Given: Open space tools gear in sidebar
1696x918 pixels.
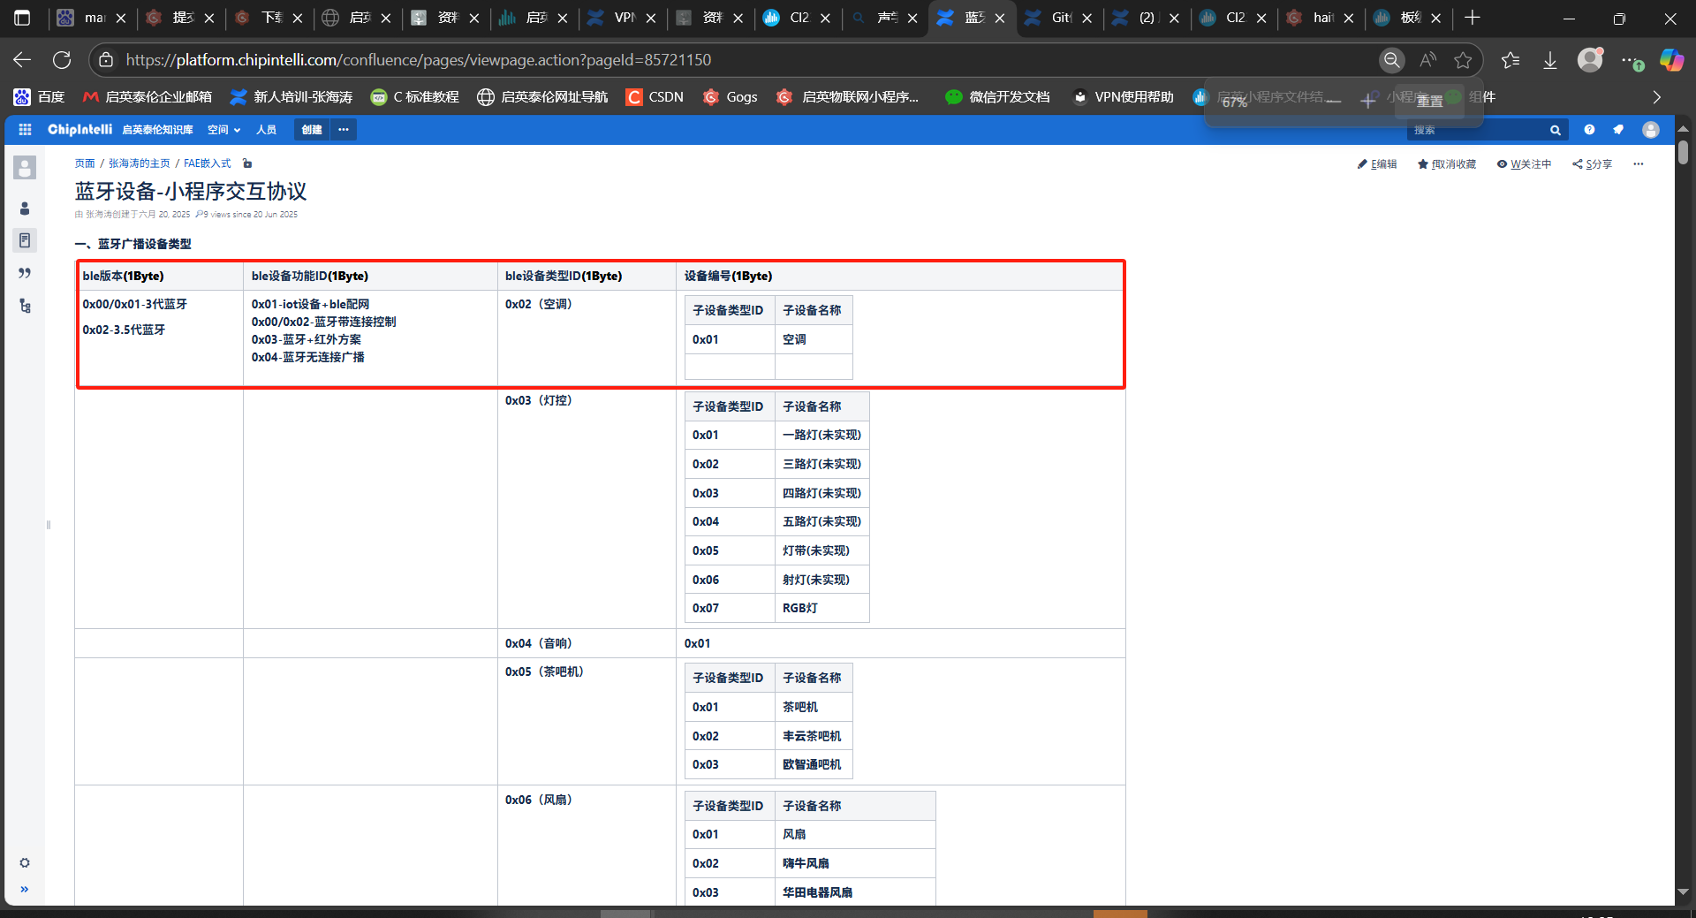Looking at the screenshot, I should click(x=25, y=862).
